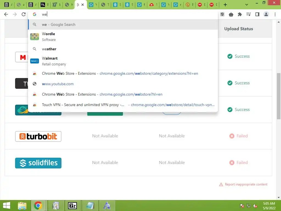This screenshot has width=281, height=211.
Task: Click the Chrome taskbar icon
Action: click(x=38, y=206)
